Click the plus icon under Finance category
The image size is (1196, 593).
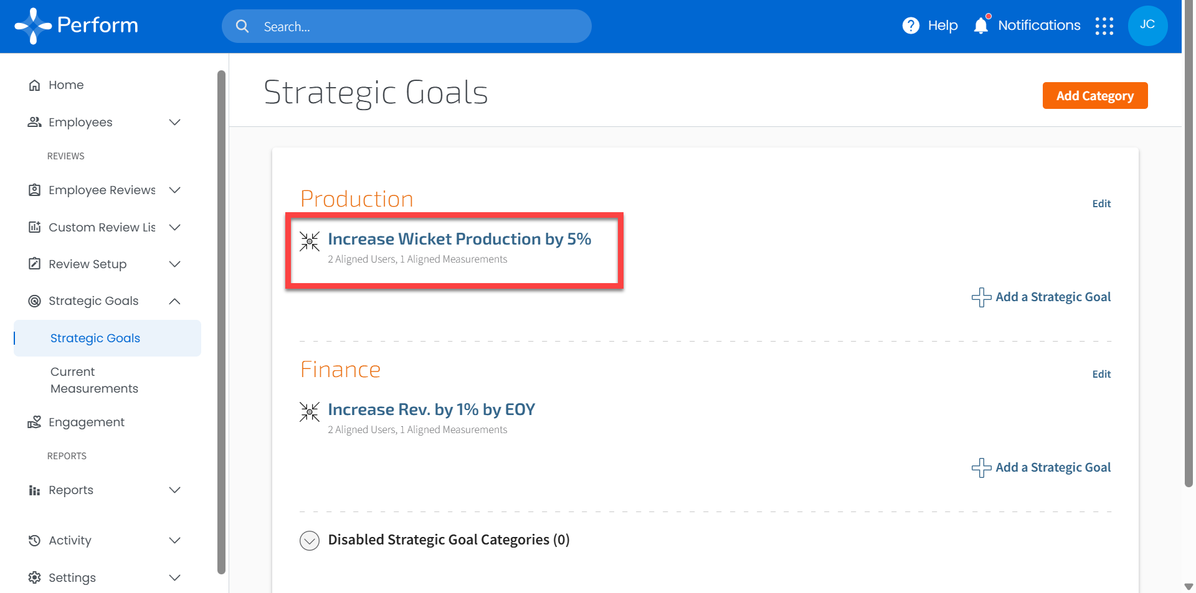982,468
